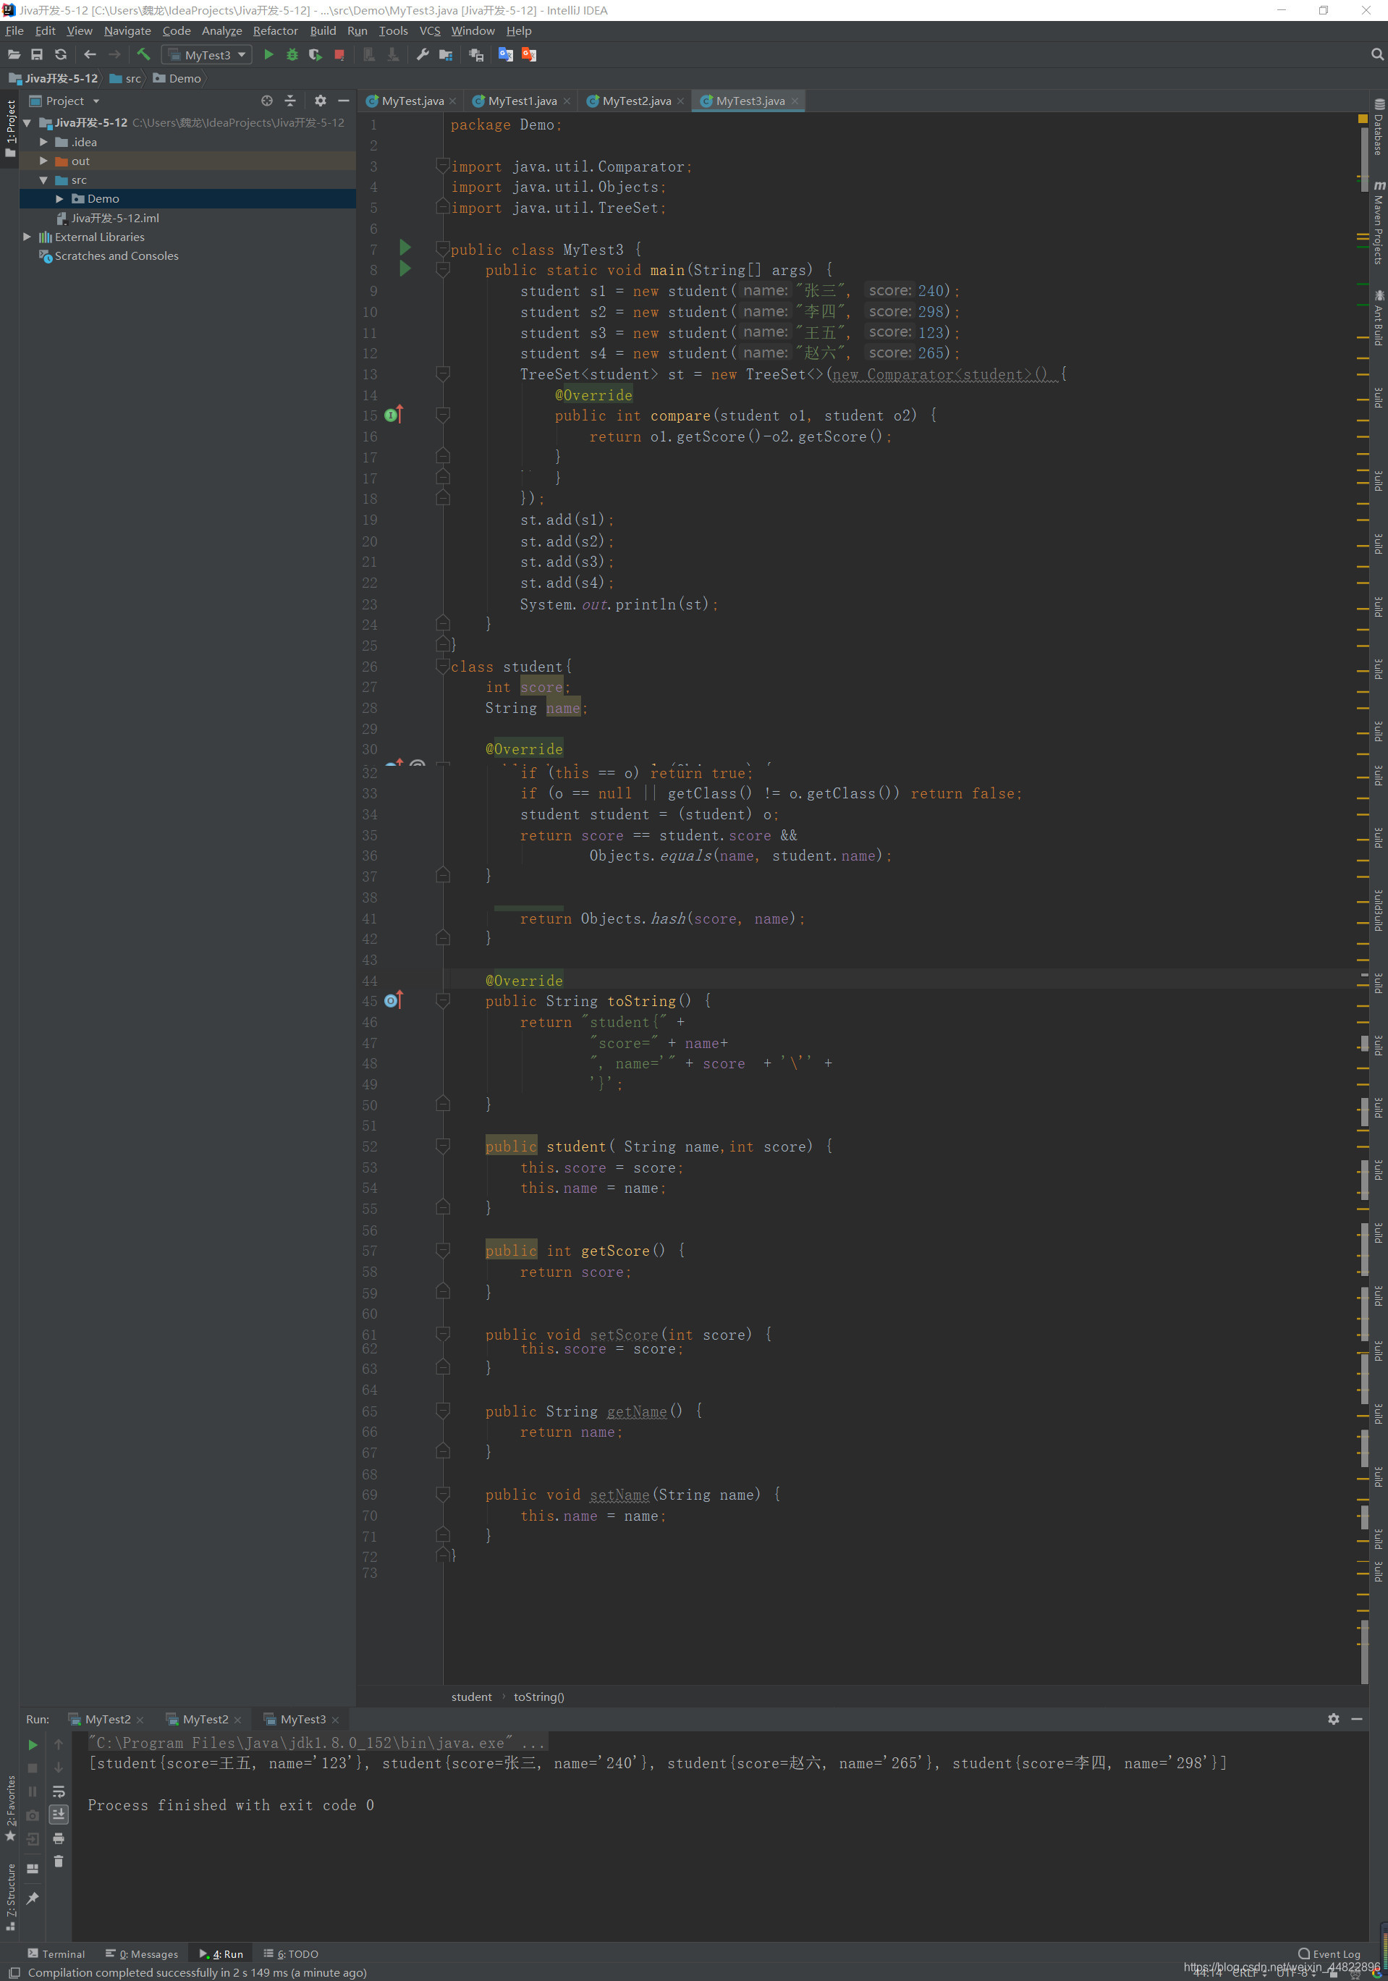The width and height of the screenshot is (1388, 1981).
Task: Expand the .idea folder
Action: coord(43,143)
